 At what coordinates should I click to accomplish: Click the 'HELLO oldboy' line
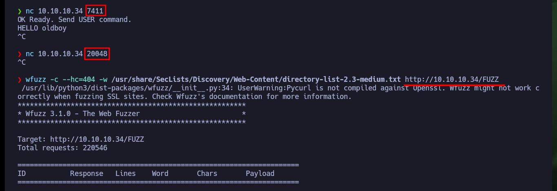(x=42, y=28)
